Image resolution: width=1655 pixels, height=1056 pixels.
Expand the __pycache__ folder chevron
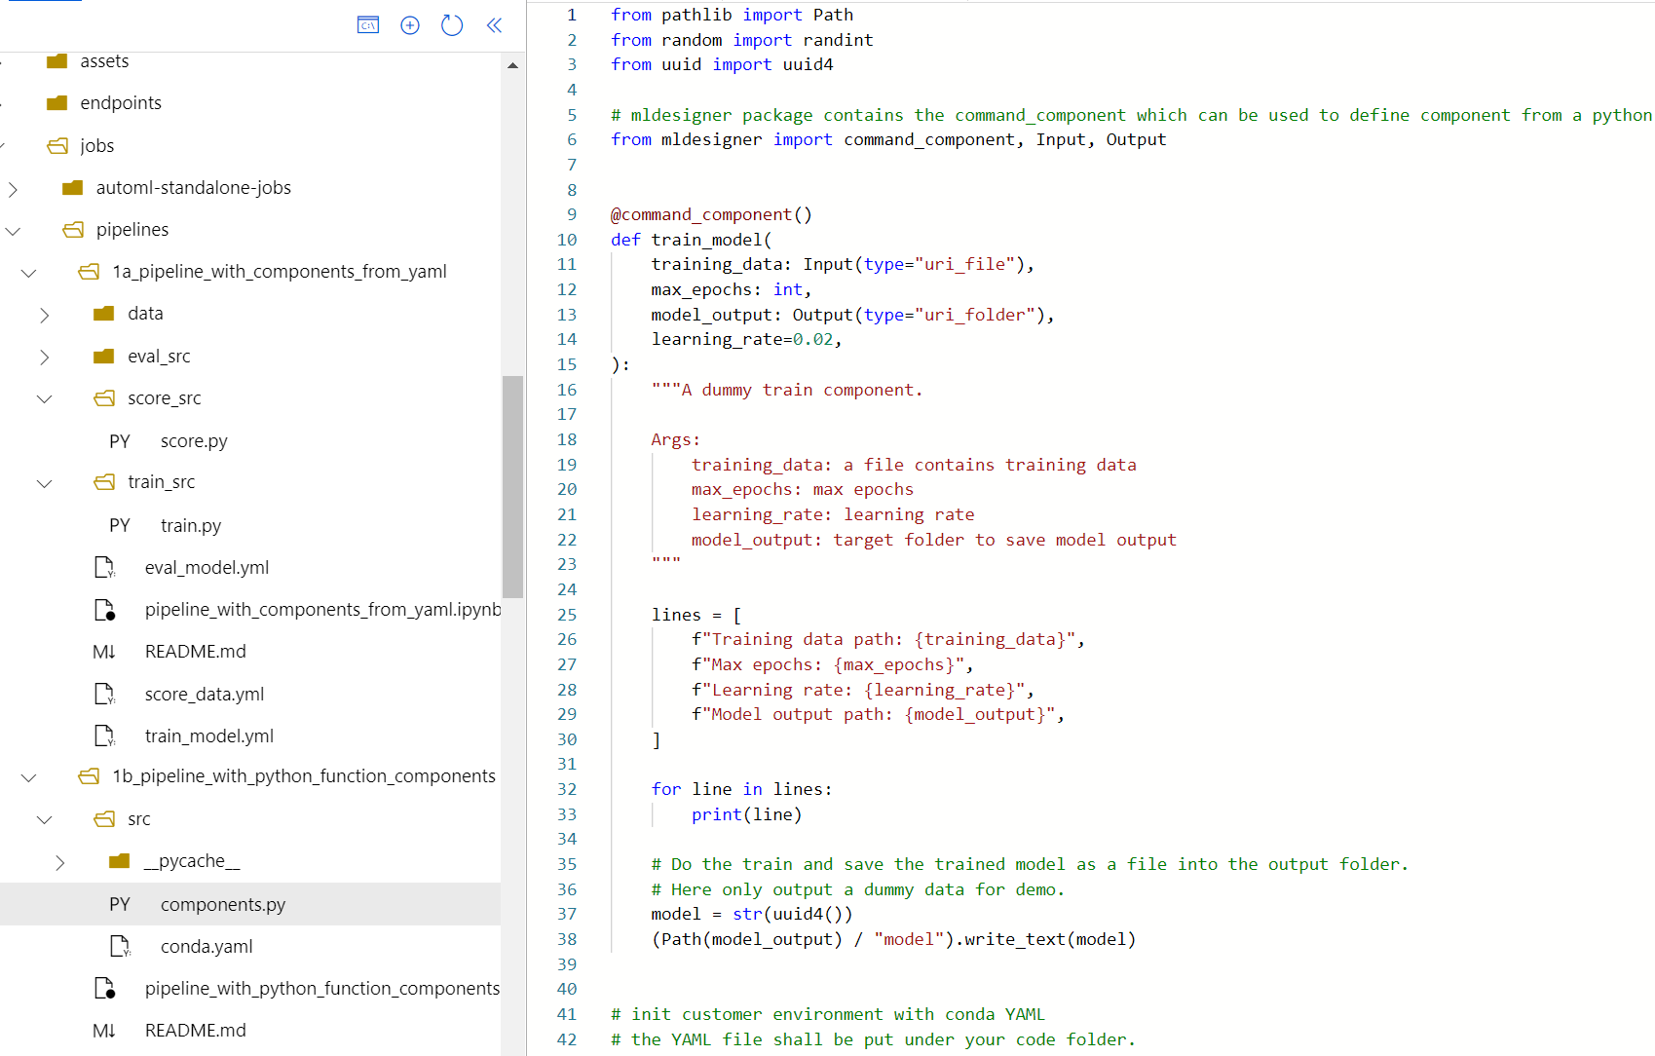[59, 862]
